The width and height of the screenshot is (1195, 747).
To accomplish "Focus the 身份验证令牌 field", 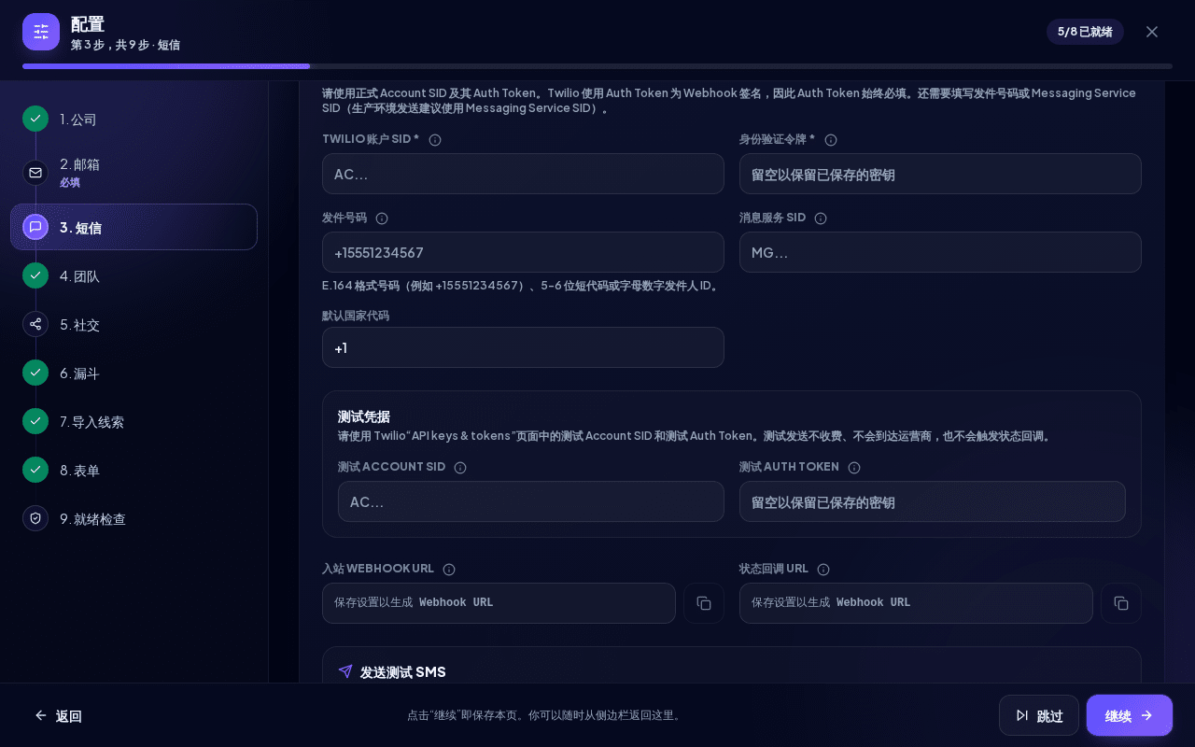I will pos(940,174).
